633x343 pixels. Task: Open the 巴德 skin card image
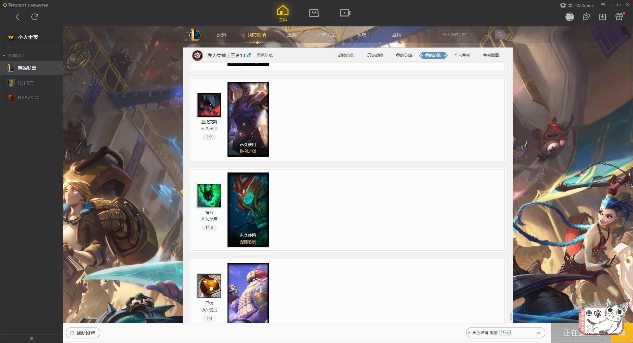click(248, 293)
